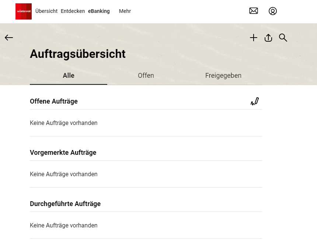
Task: Open the Entdecken menu item
Action: click(73, 11)
